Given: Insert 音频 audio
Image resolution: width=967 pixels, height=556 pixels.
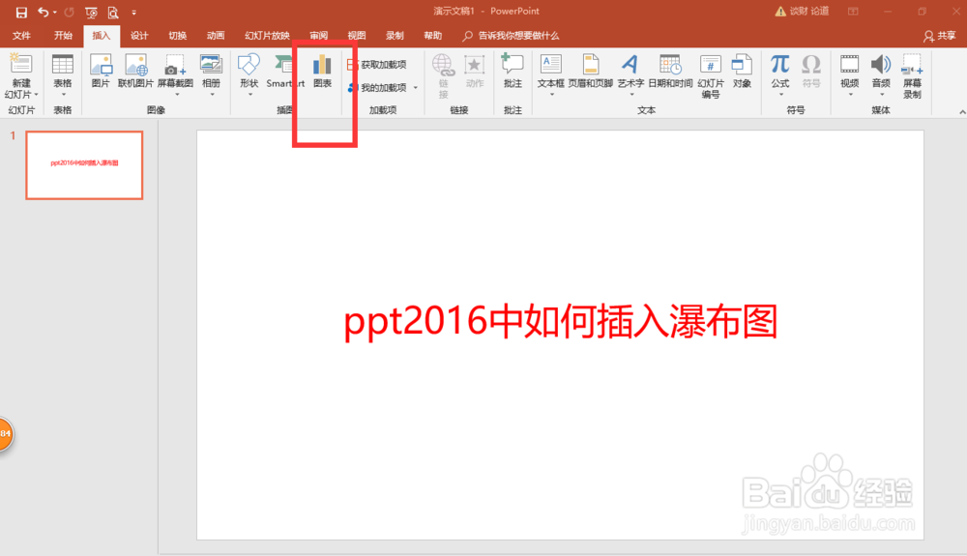Looking at the screenshot, I should click(881, 72).
